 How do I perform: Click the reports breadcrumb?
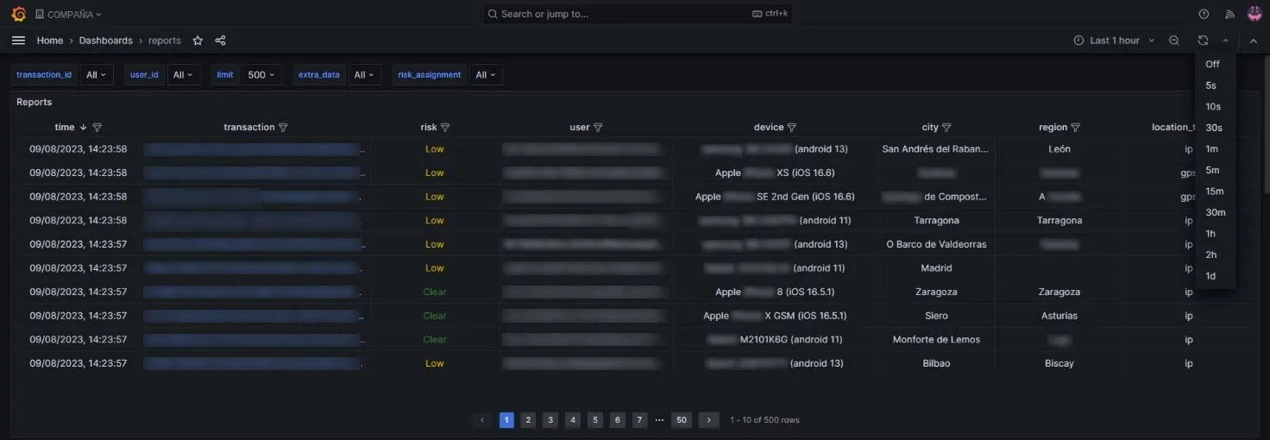click(x=165, y=41)
